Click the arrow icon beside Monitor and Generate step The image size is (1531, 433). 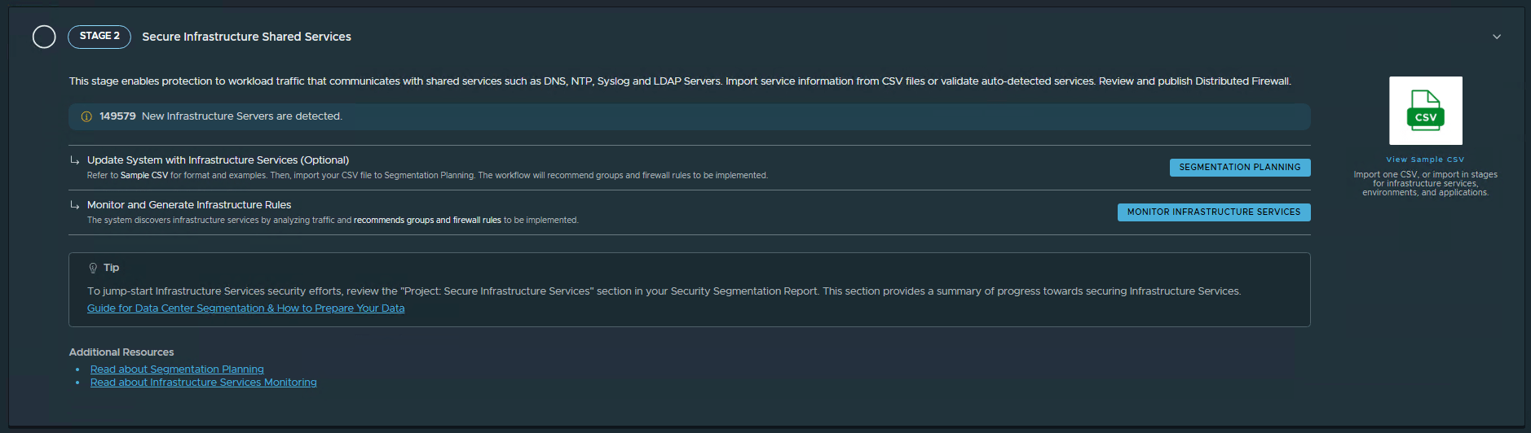point(75,205)
